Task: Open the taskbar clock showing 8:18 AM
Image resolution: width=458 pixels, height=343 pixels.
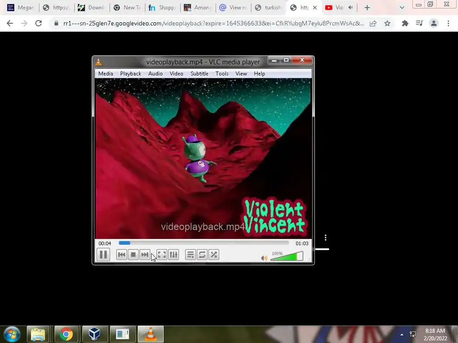Action: click(x=435, y=335)
